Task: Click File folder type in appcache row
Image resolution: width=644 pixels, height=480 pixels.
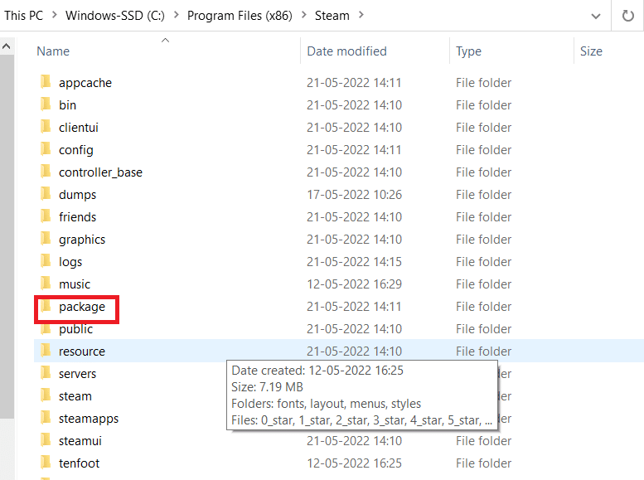Action: pyautogui.click(x=483, y=83)
